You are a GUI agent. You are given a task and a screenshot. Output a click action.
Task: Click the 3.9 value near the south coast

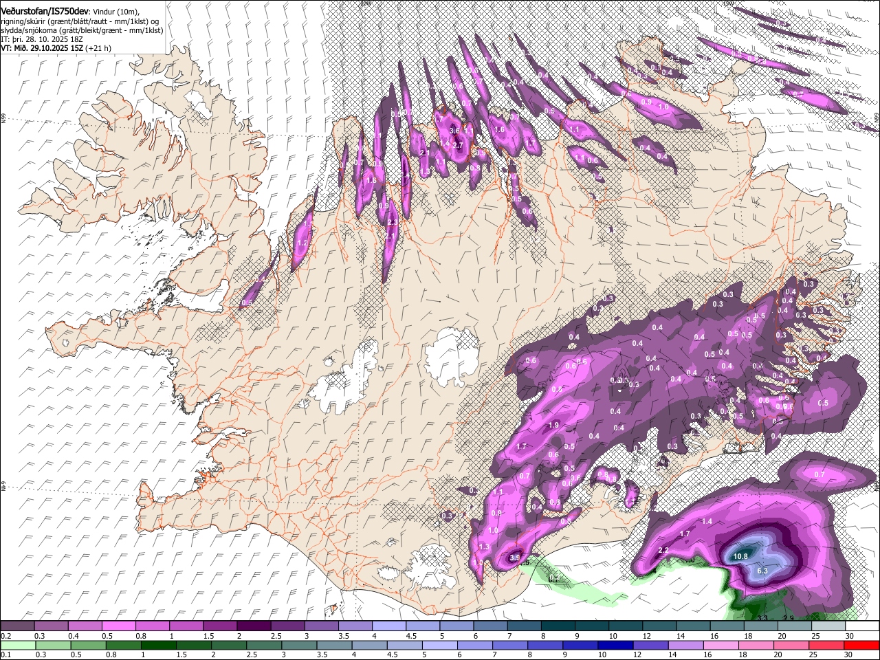tap(516, 558)
